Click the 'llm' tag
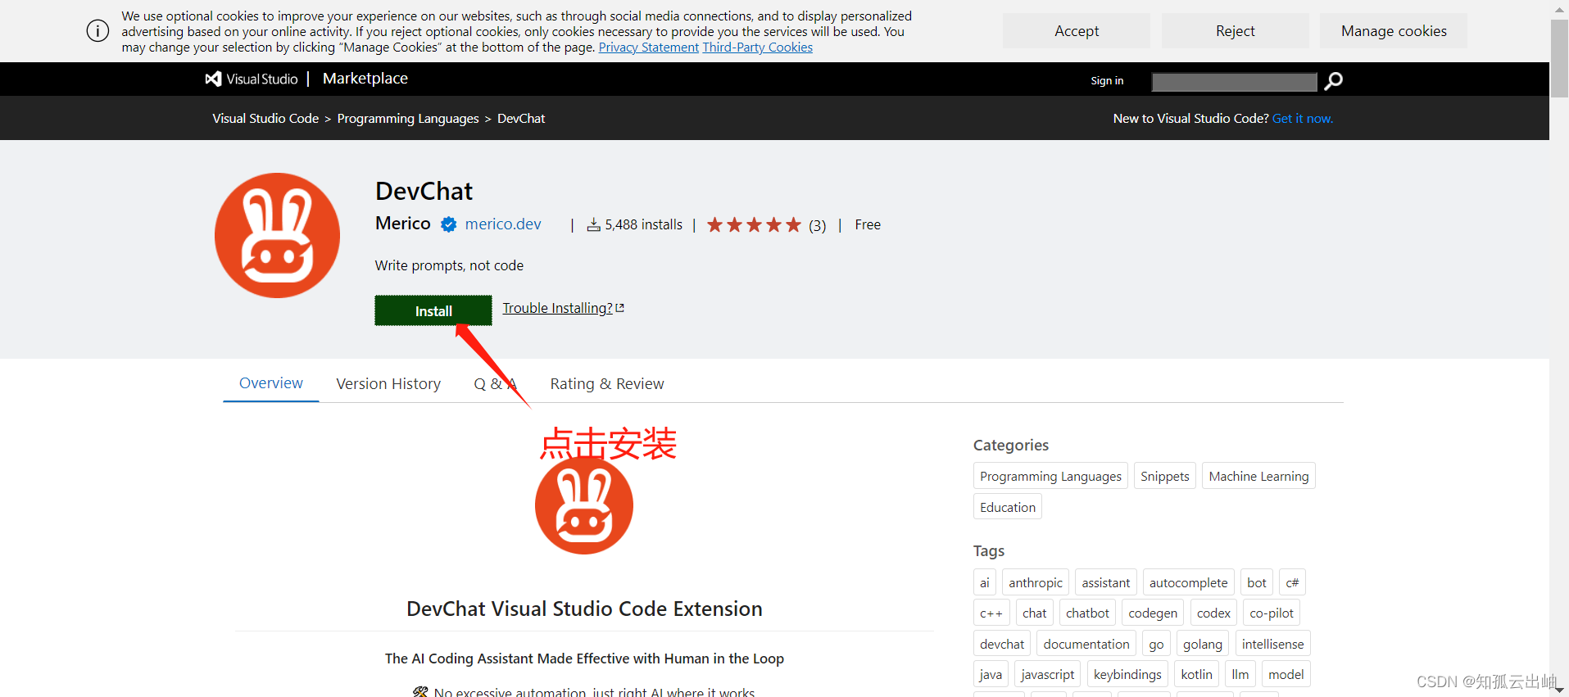 (1240, 674)
